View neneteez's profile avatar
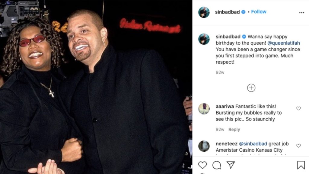The height and width of the screenshot is (174, 309). click(204, 146)
